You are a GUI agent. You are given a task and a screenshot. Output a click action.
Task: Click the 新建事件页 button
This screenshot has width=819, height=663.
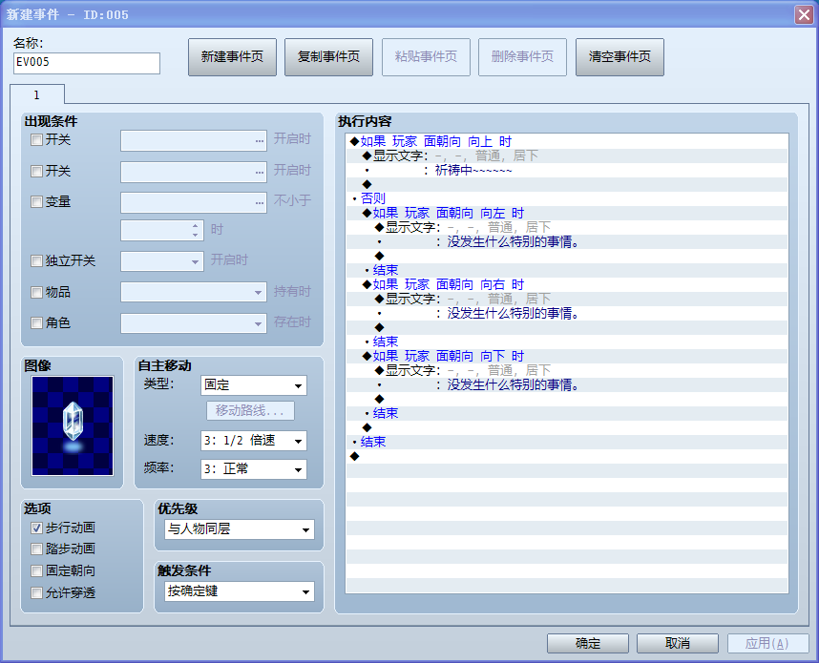coord(233,57)
